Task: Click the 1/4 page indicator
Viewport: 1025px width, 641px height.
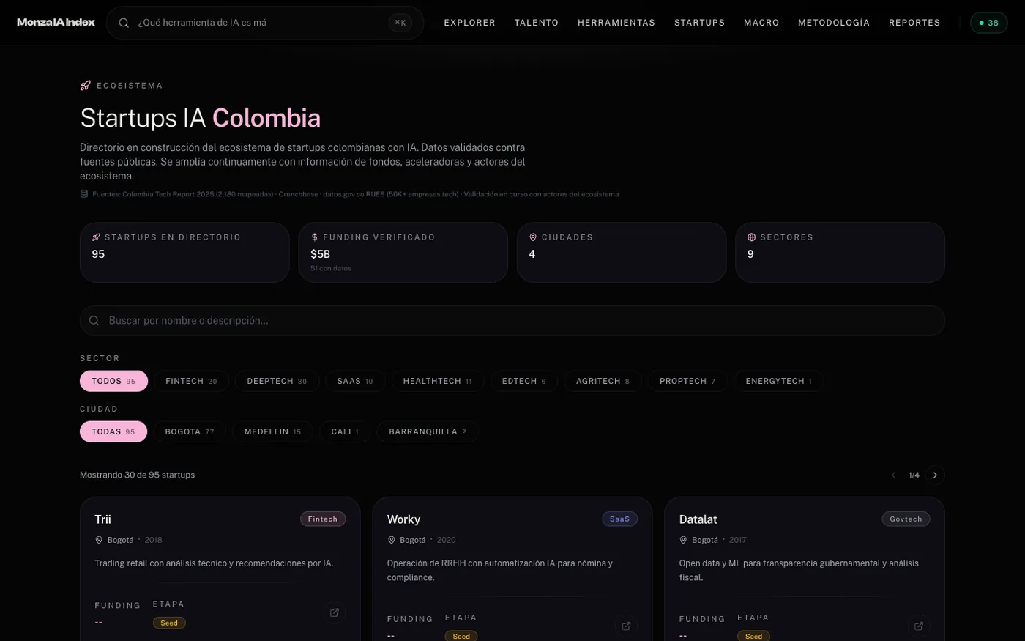Action: [914, 475]
